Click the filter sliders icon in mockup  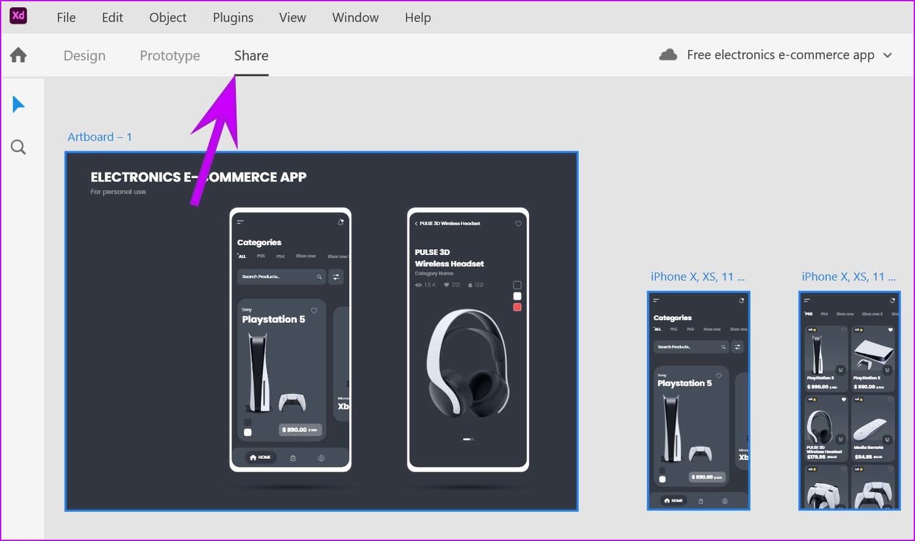pyautogui.click(x=336, y=277)
